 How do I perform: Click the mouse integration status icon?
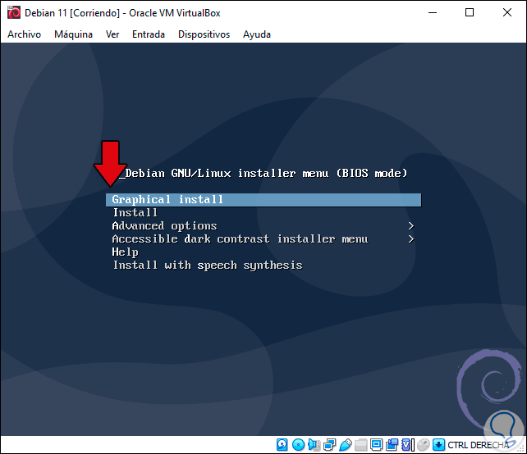424,445
